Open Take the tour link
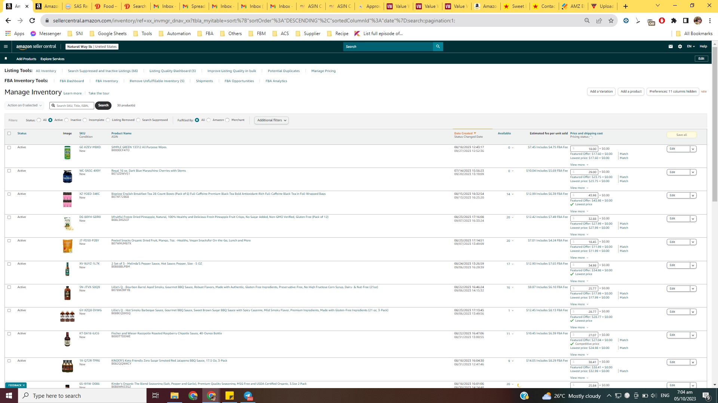 pos(99,93)
